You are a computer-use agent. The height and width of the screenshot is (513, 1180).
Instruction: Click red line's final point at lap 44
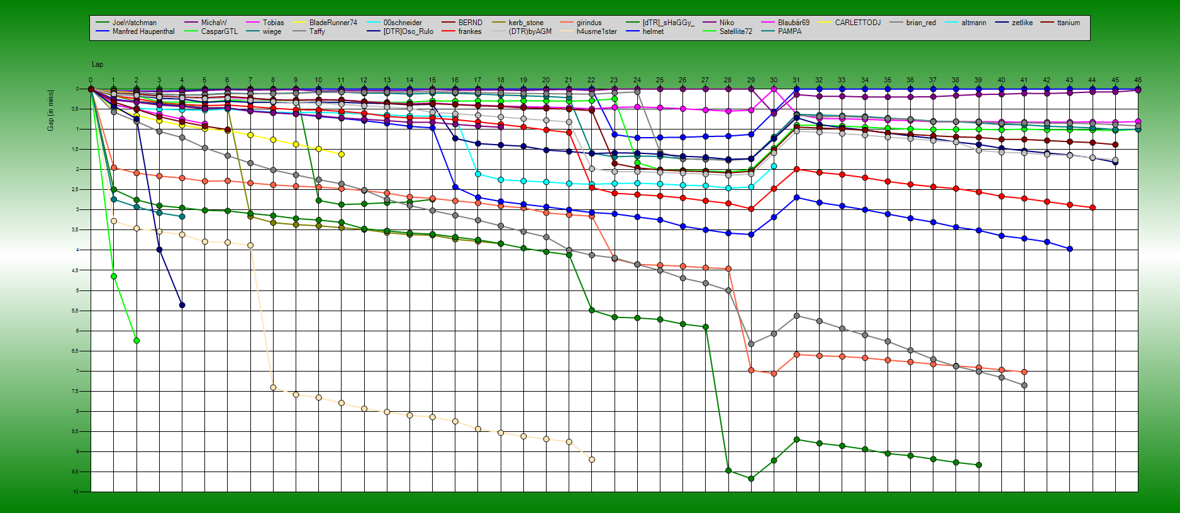1093,207
